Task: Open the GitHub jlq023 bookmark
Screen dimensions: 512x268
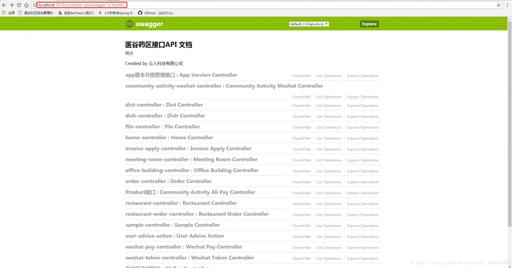Action: 156,13
